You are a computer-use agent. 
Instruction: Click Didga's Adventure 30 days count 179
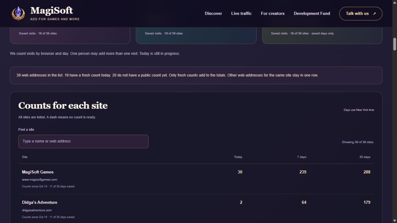click(367, 202)
